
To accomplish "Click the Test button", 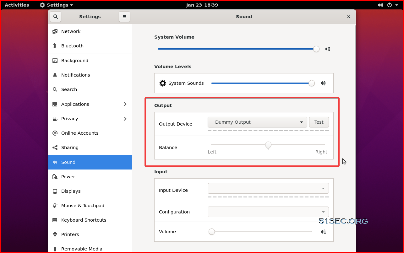I will coord(319,122).
